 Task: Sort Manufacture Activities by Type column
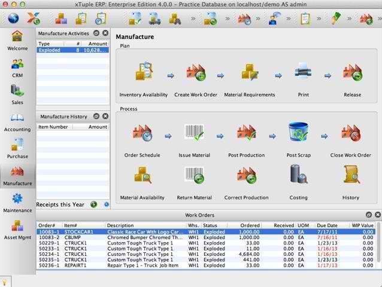pyautogui.click(x=50, y=44)
